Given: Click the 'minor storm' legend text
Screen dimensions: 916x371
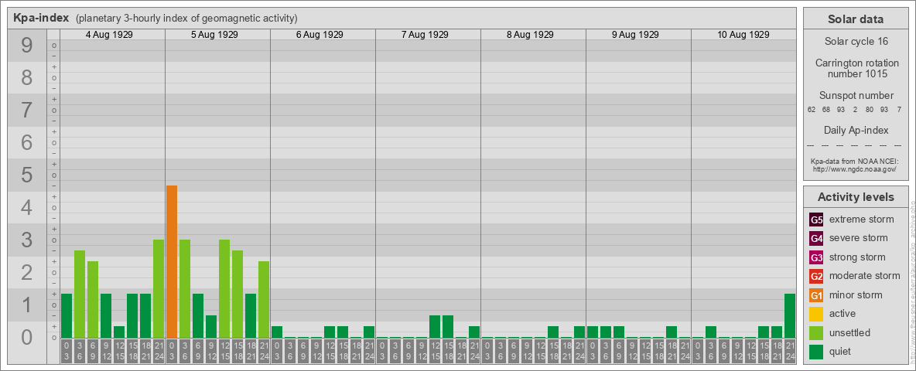Looking at the screenshot, I should (856, 295).
